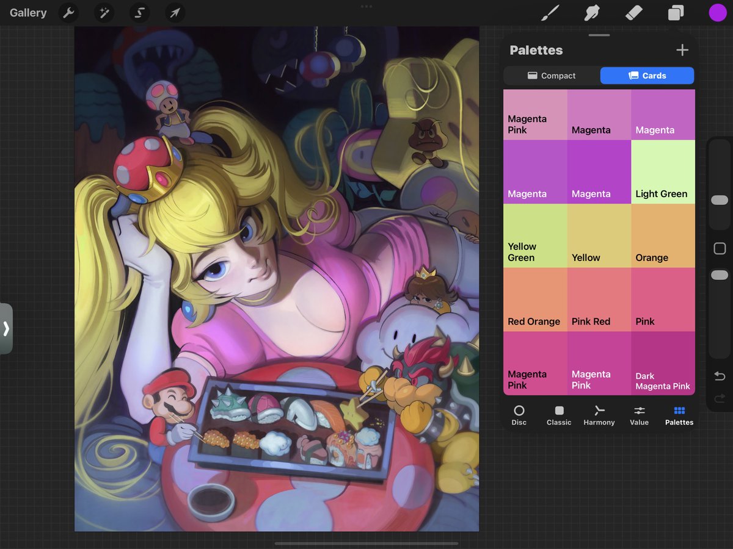The height and width of the screenshot is (549, 733).
Task: Open the Actions wrench menu
Action: pos(68,13)
